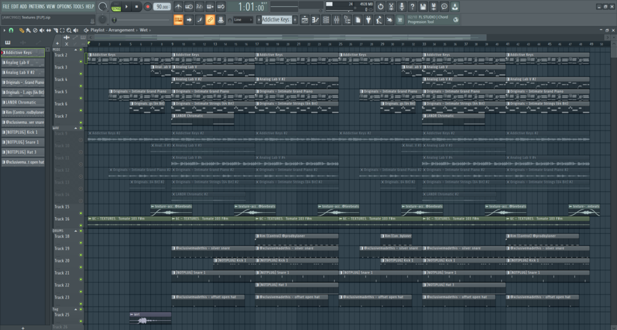Toggle step editing mode icon

(200, 20)
